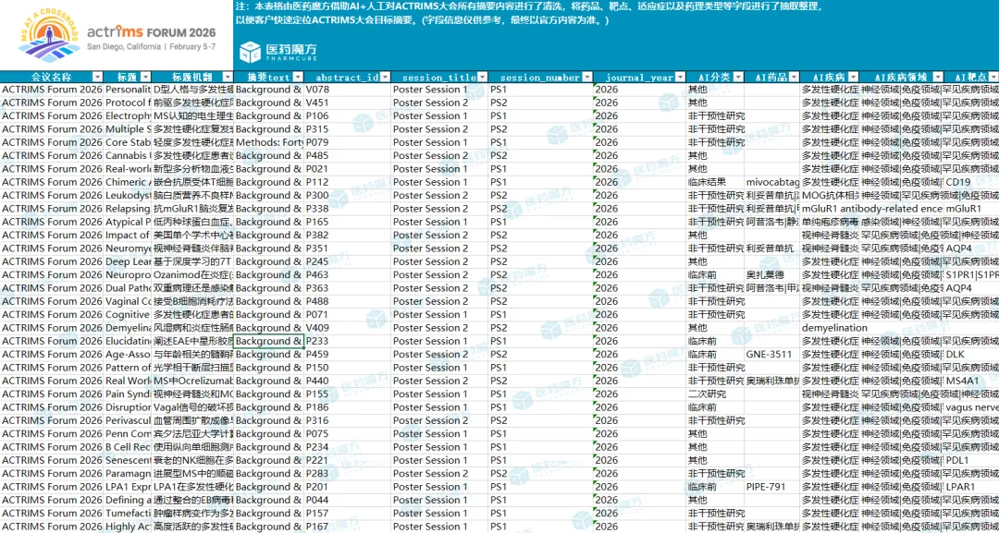This screenshot has width=999, height=533.
Task: Select the abstract id cell P106
Action: tap(347, 115)
